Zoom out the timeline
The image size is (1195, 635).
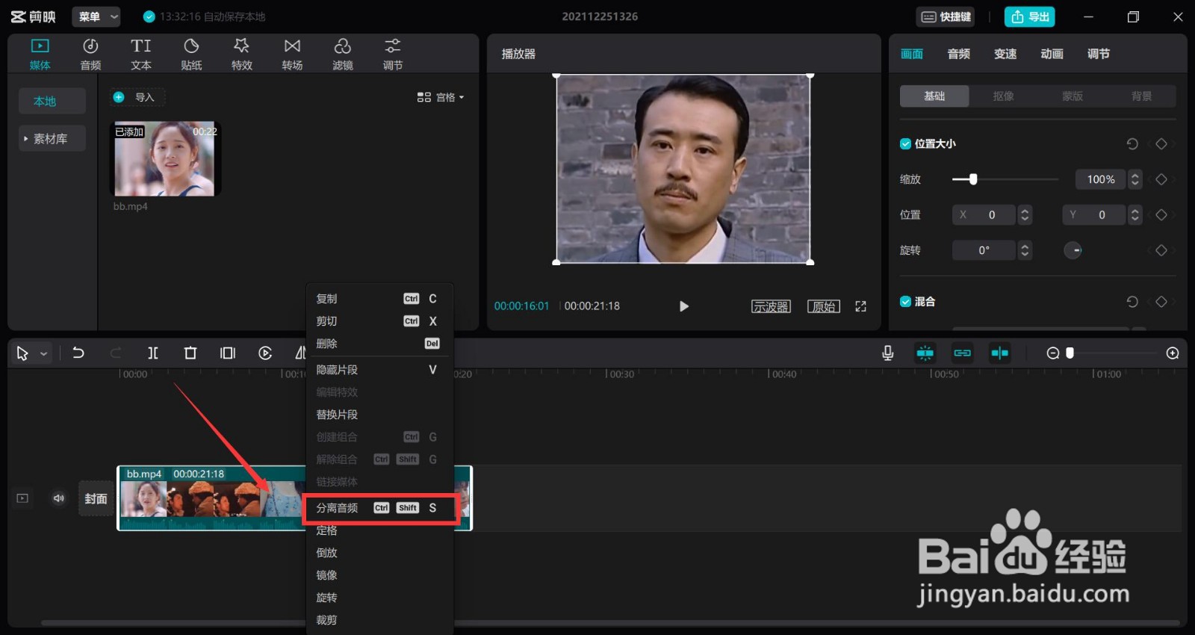[1053, 353]
